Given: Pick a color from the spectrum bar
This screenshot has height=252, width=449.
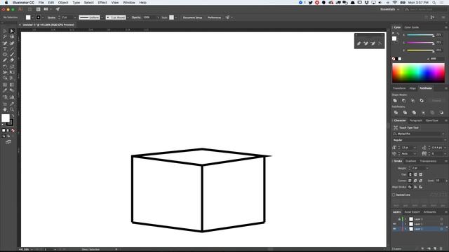Looking at the screenshot, I should coord(418,73).
